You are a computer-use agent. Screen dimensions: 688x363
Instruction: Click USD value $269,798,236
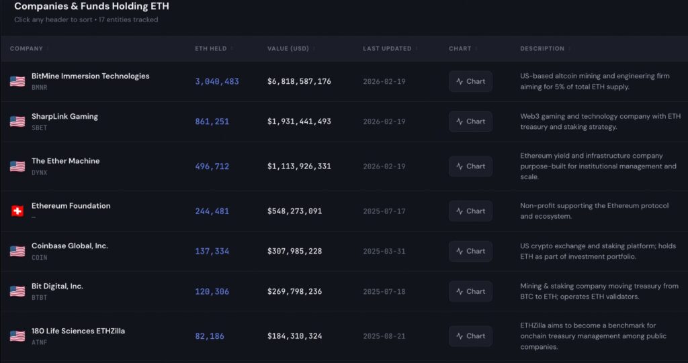294,291
